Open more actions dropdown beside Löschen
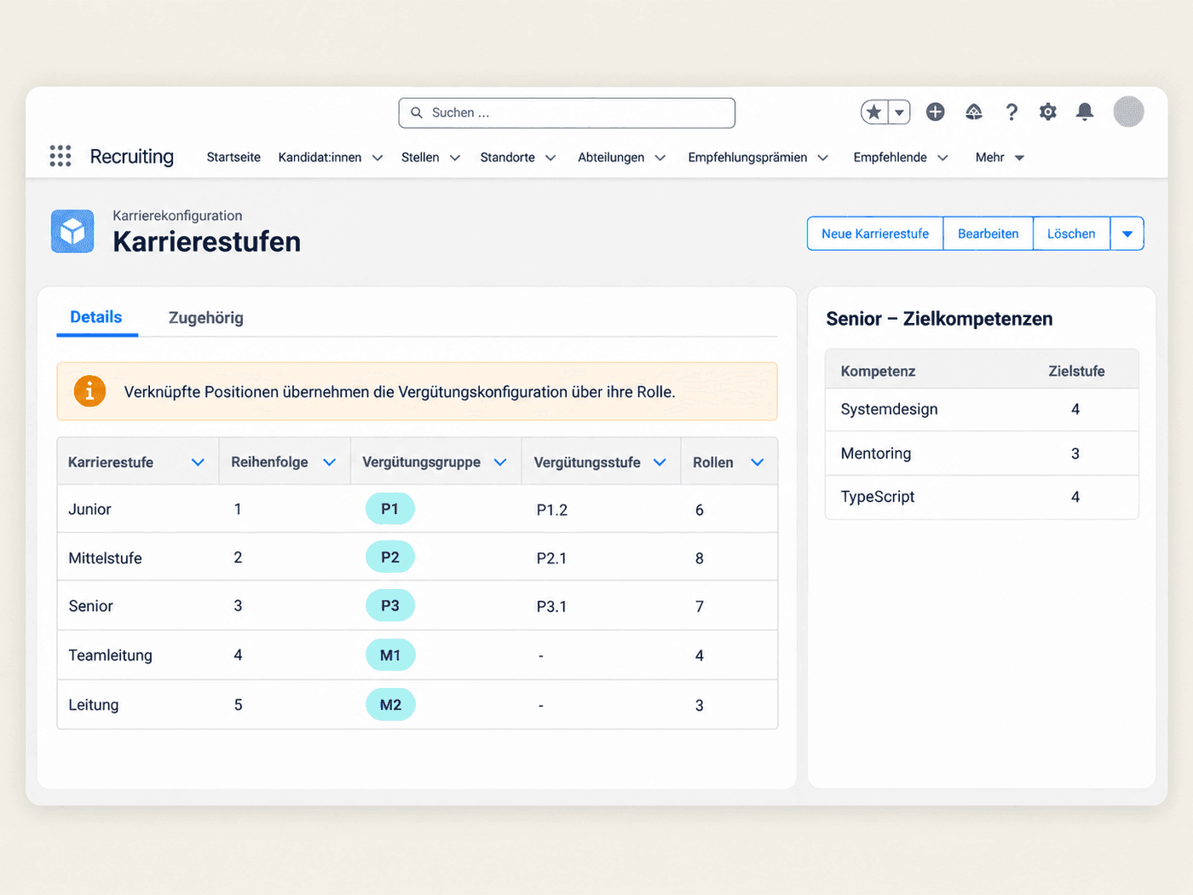 (x=1127, y=234)
